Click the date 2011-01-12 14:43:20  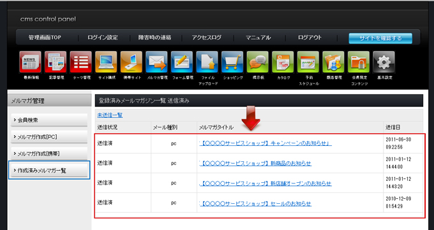pos(398,183)
